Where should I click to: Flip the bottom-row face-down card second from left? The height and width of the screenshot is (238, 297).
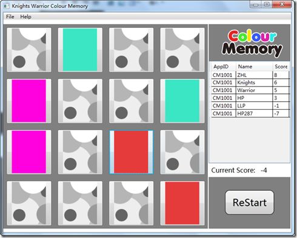point(80,203)
